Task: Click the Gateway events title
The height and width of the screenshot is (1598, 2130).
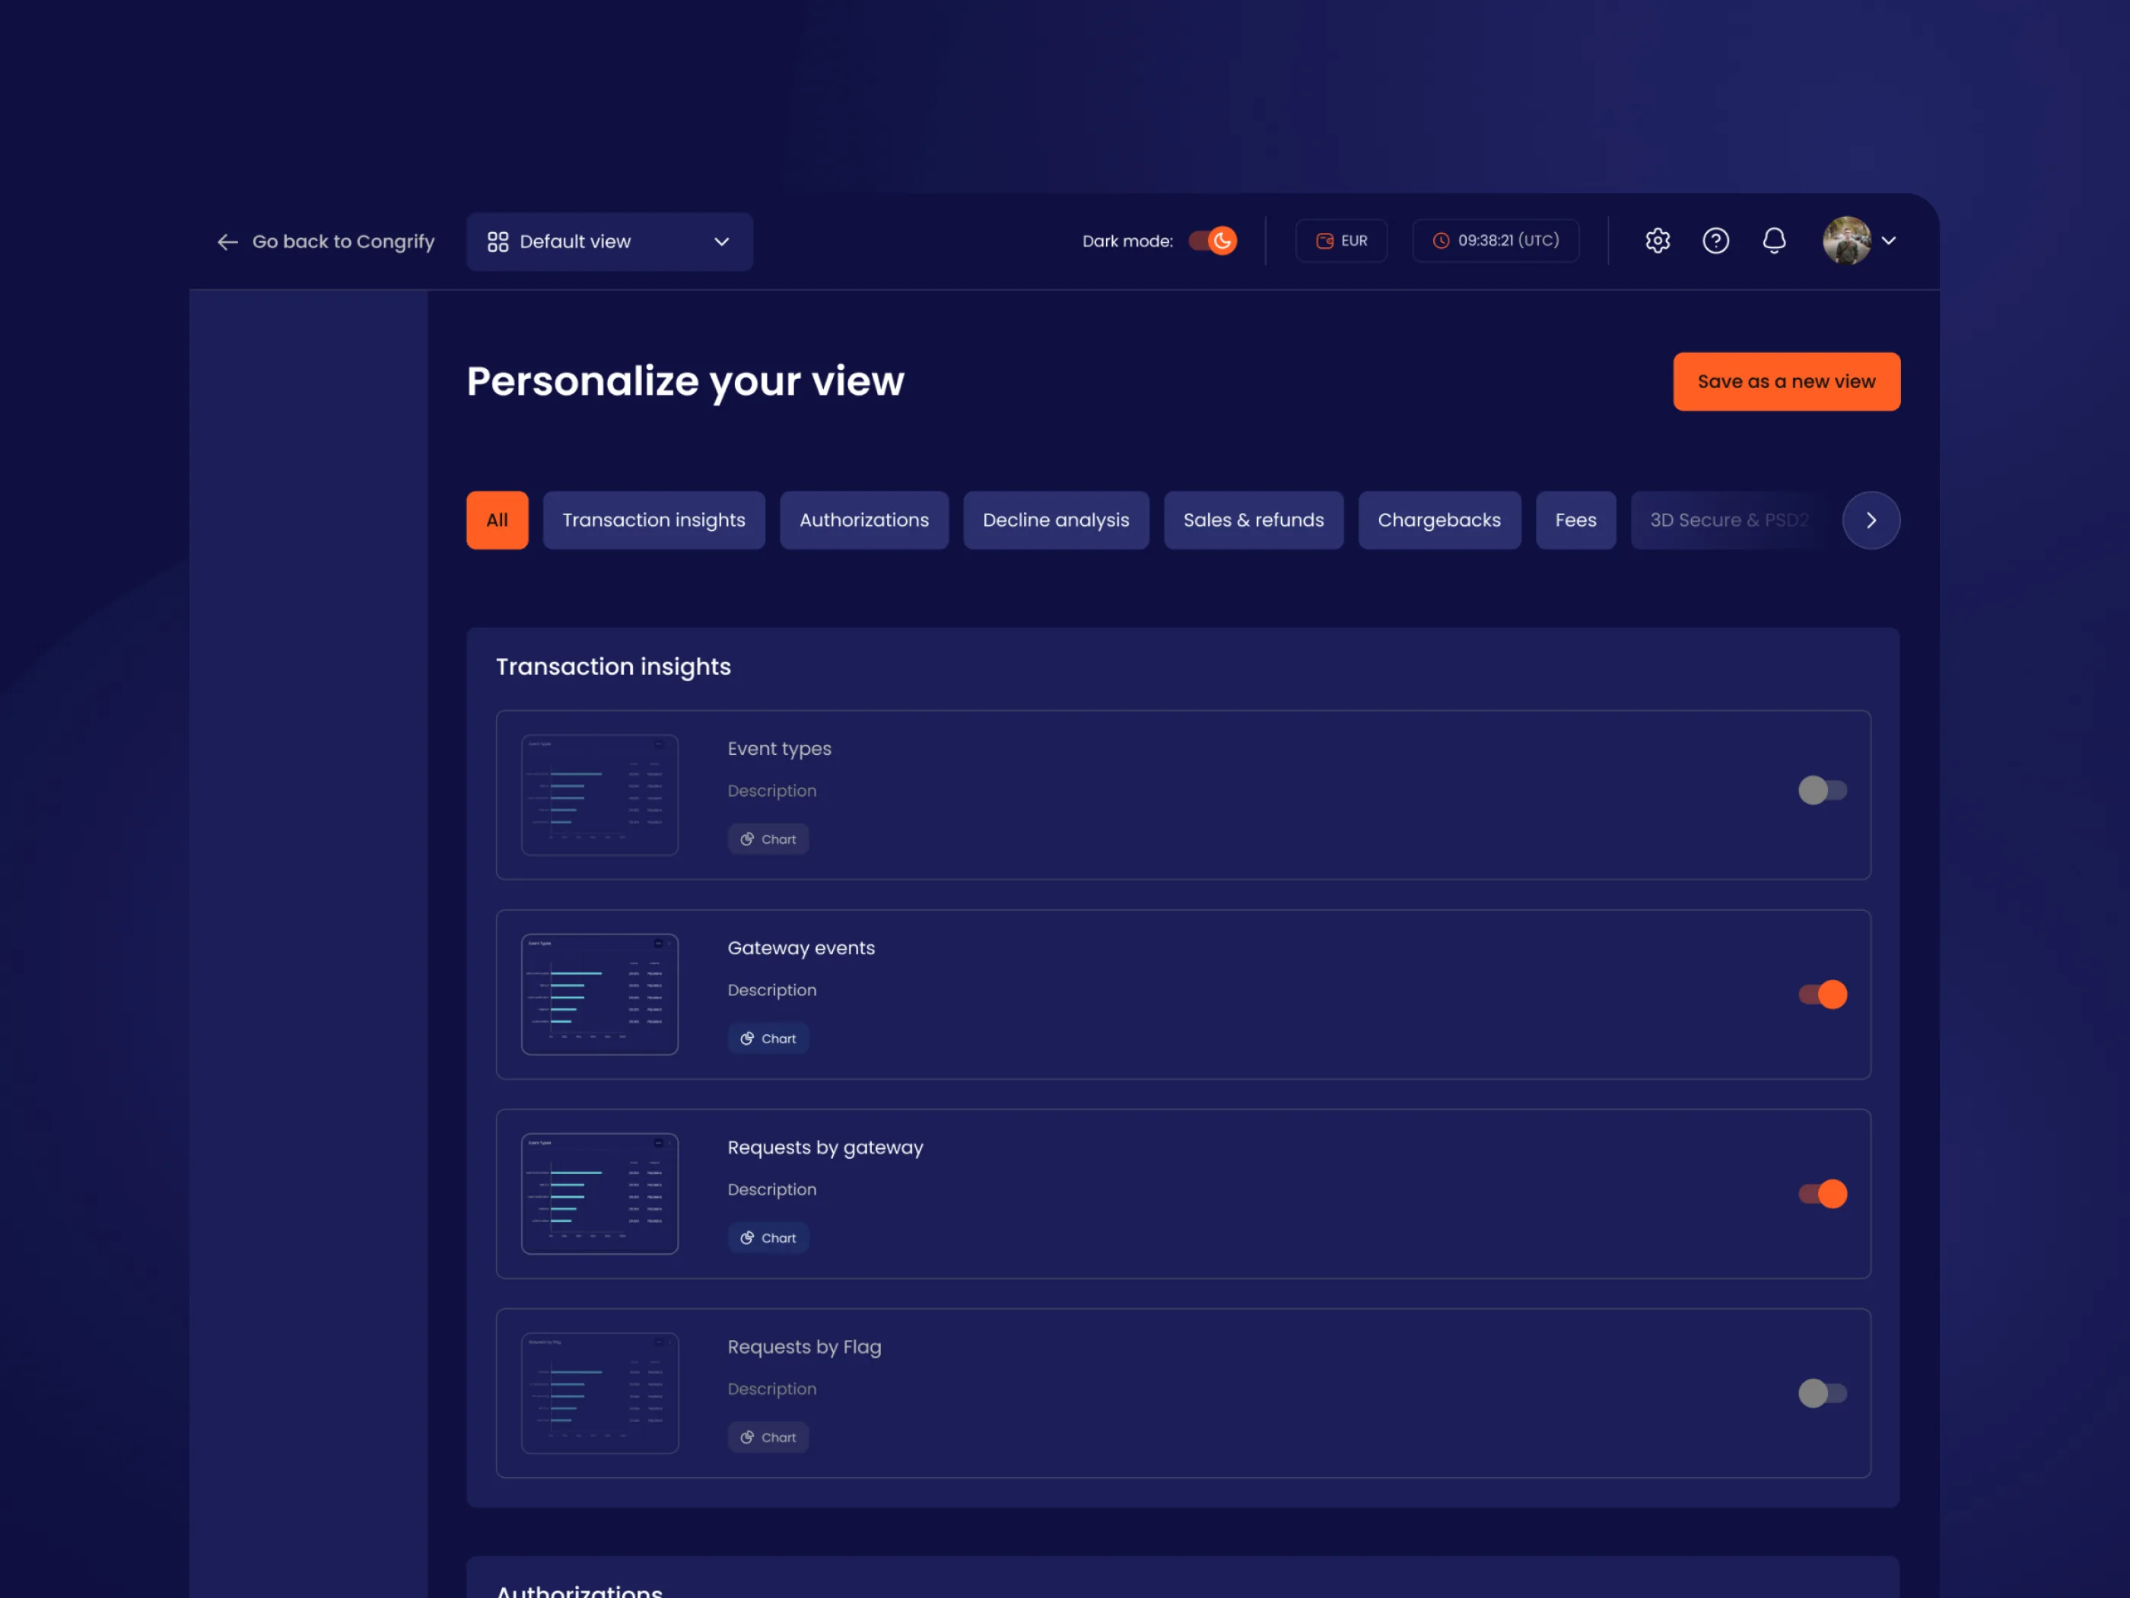Action: click(801, 949)
